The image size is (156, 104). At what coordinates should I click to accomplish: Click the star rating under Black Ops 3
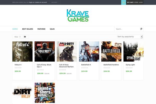click(40, 70)
